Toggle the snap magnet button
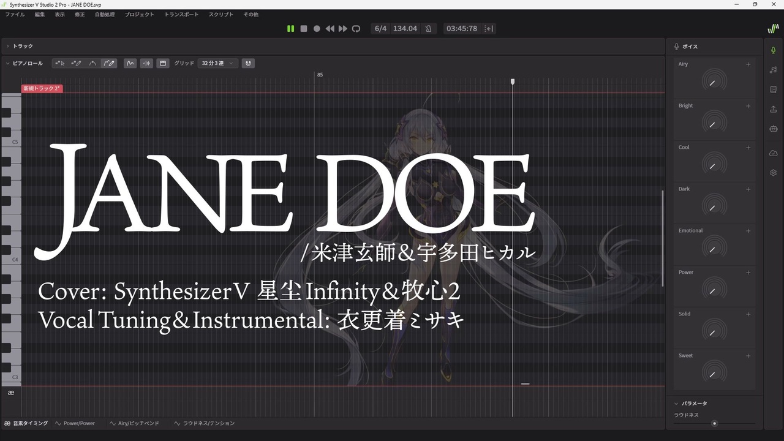Viewport: 784px width, 441px height. [248, 63]
